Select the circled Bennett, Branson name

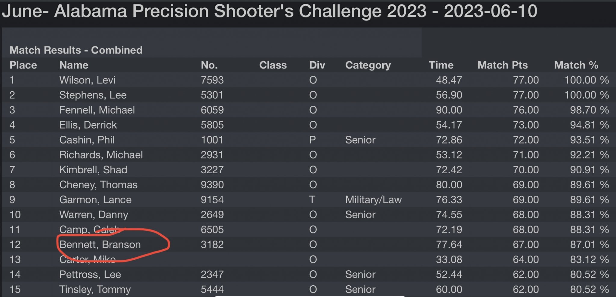[100, 244]
